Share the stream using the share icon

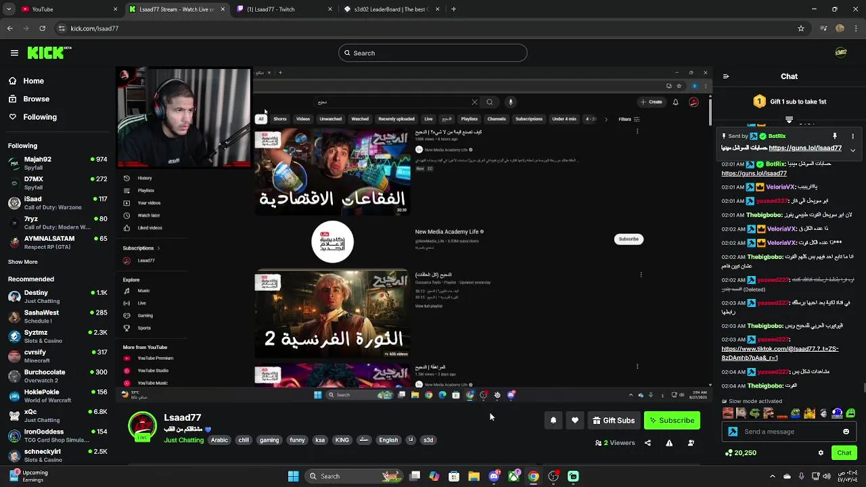tap(647, 443)
